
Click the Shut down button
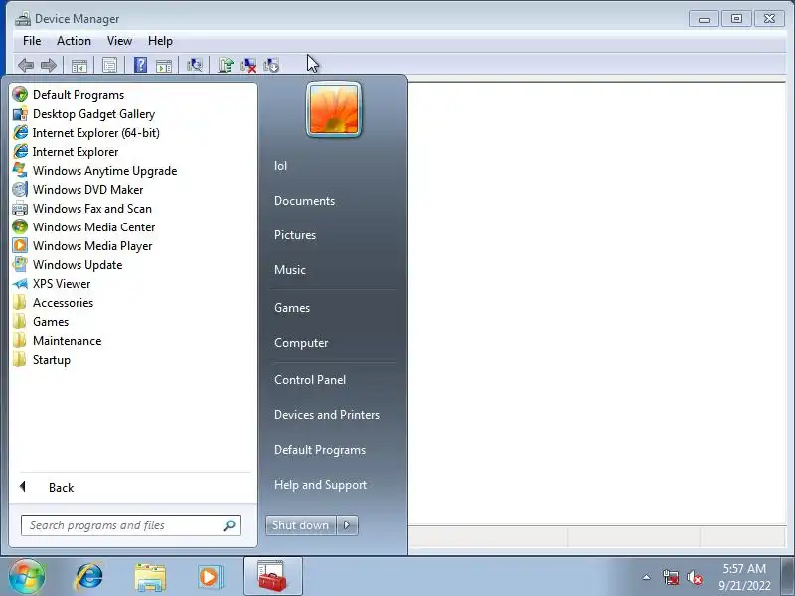(x=300, y=525)
